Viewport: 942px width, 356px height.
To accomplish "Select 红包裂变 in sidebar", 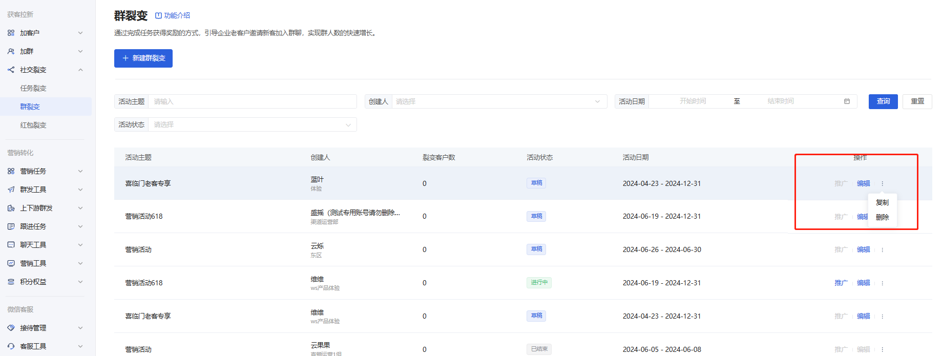I will click(x=33, y=125).
